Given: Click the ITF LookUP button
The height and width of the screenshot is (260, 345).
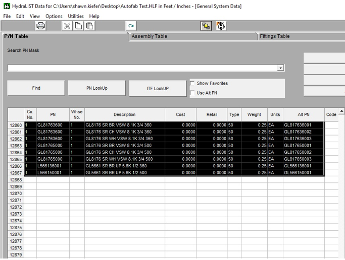Looking at the screenshot, I should click(158, 88).
